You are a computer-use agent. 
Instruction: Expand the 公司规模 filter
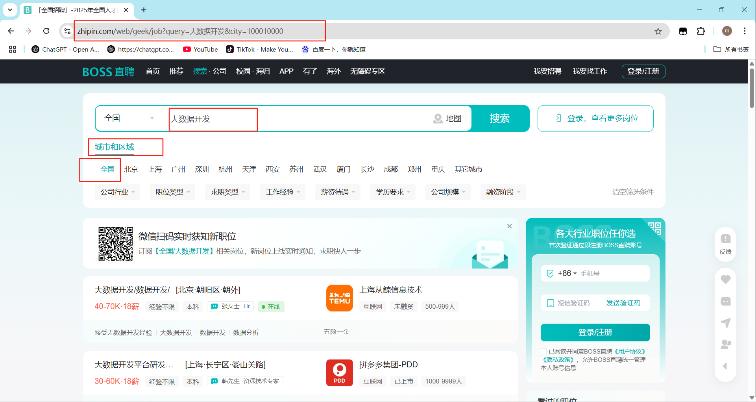pos(448,192)
